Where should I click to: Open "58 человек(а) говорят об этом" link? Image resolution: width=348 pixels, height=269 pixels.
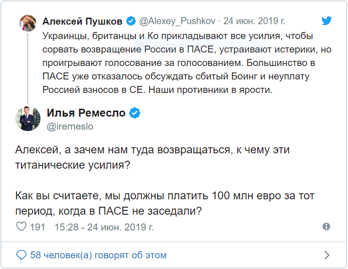tap(98, 255)
